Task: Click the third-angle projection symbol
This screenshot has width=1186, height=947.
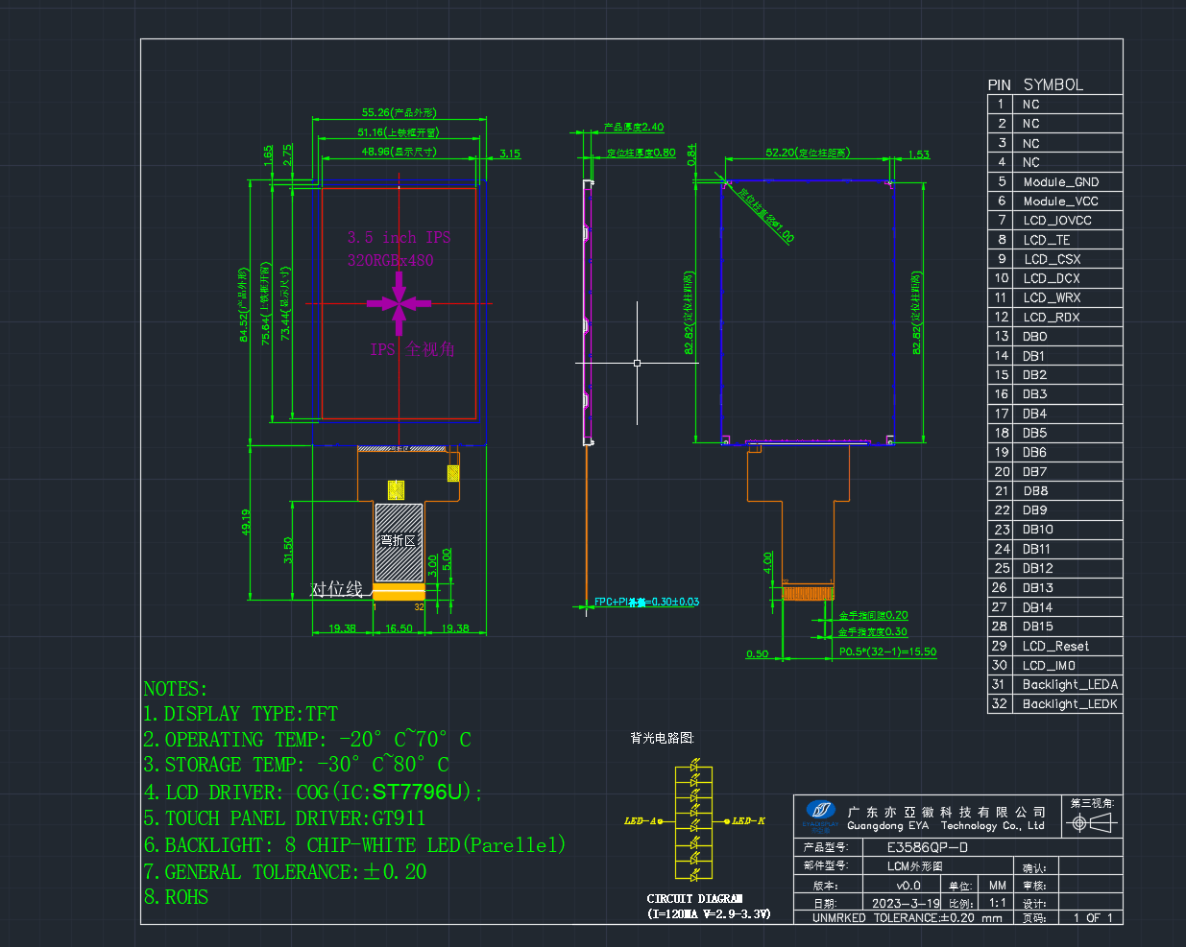Action: (x=1093, y=823)
